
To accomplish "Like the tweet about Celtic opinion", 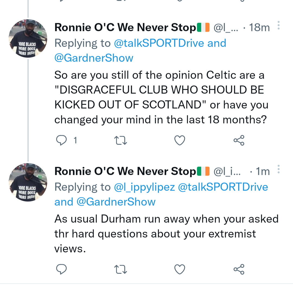I will point(180,140).
